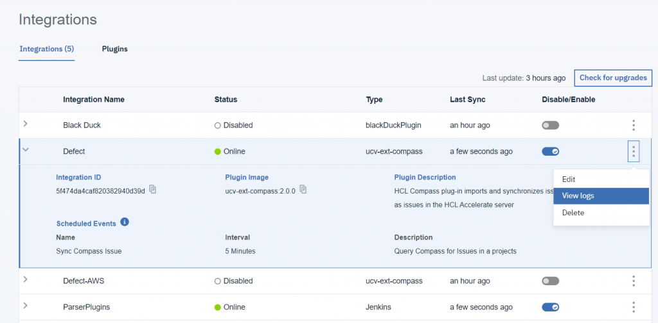
Task: Expand the Black Duck row
Action: click(26, 124)
